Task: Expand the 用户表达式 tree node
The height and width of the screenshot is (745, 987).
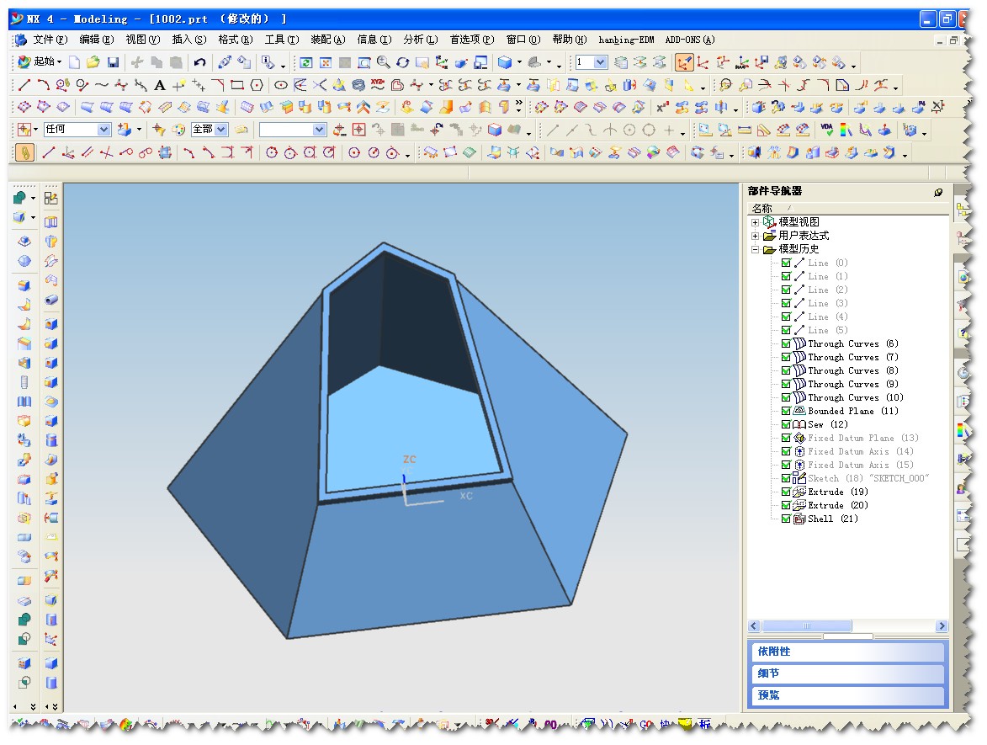Action: point(755,237)
